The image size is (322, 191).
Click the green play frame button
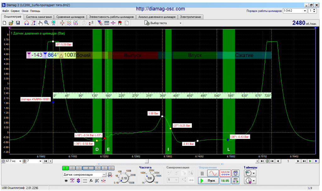click(x=310, y=161)
